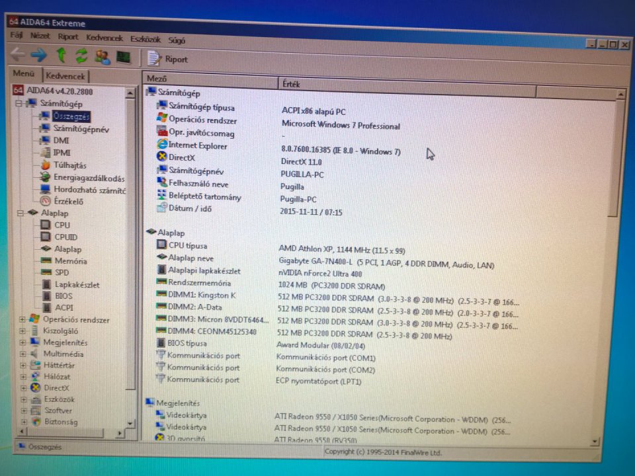Click the tree panel vertical scrollbar

(130, 243)
